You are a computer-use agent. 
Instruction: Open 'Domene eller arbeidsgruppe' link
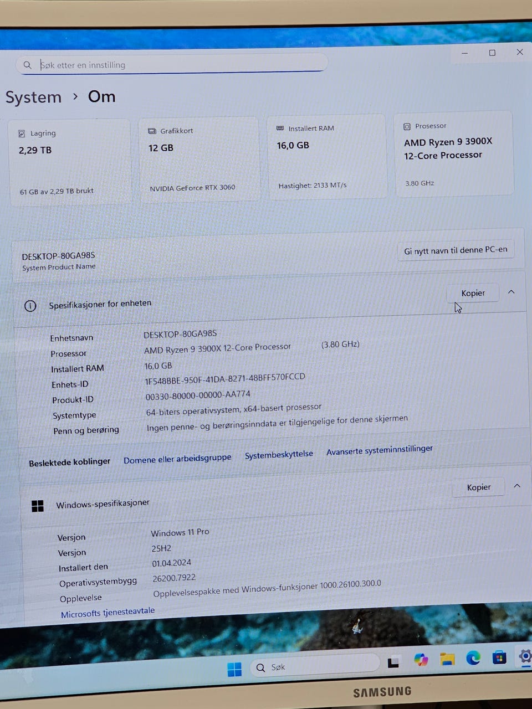[177, 459]
